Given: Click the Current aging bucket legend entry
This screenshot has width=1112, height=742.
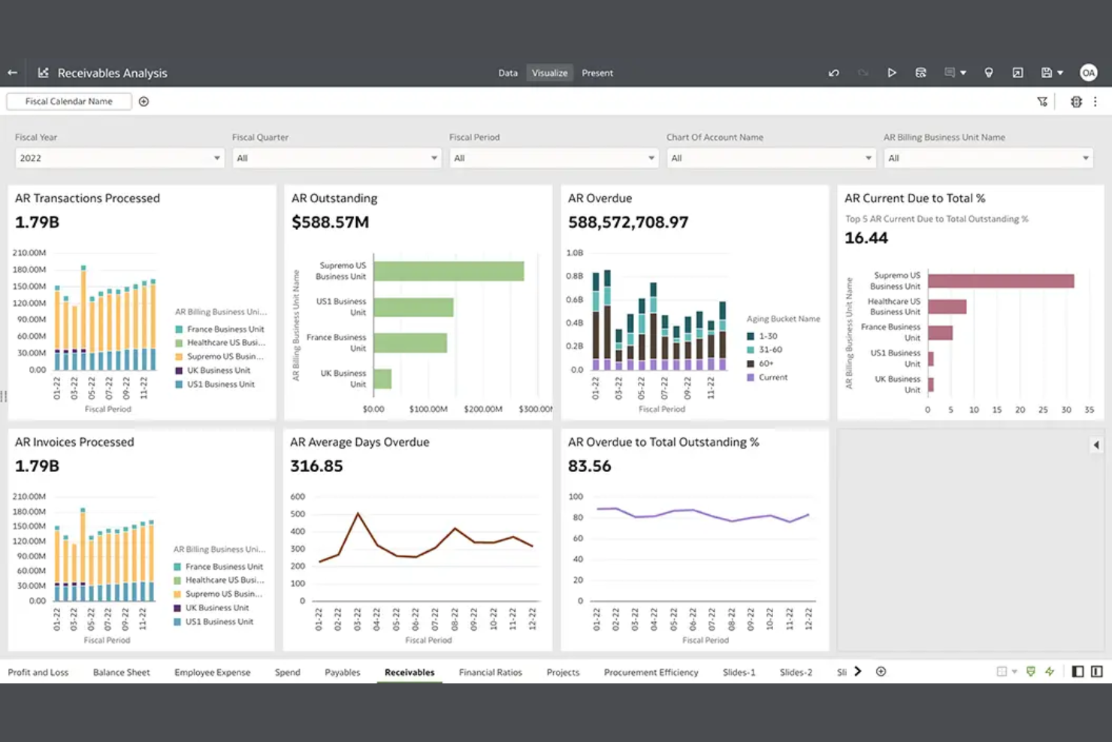Looking at the screenshot, I should [767, 377].
